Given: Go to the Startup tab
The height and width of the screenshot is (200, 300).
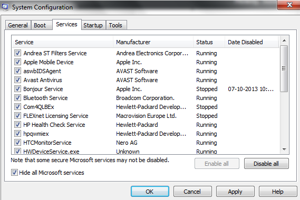Looking at the screenshot, I should [93, 25].
